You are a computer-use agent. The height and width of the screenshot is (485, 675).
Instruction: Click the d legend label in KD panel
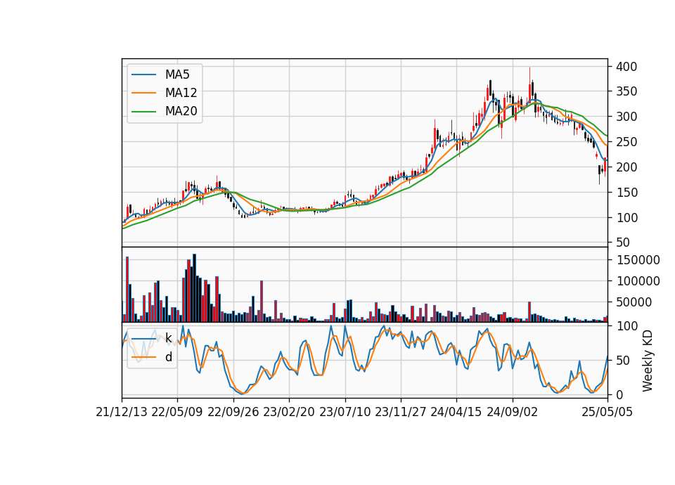coord(168,357)
